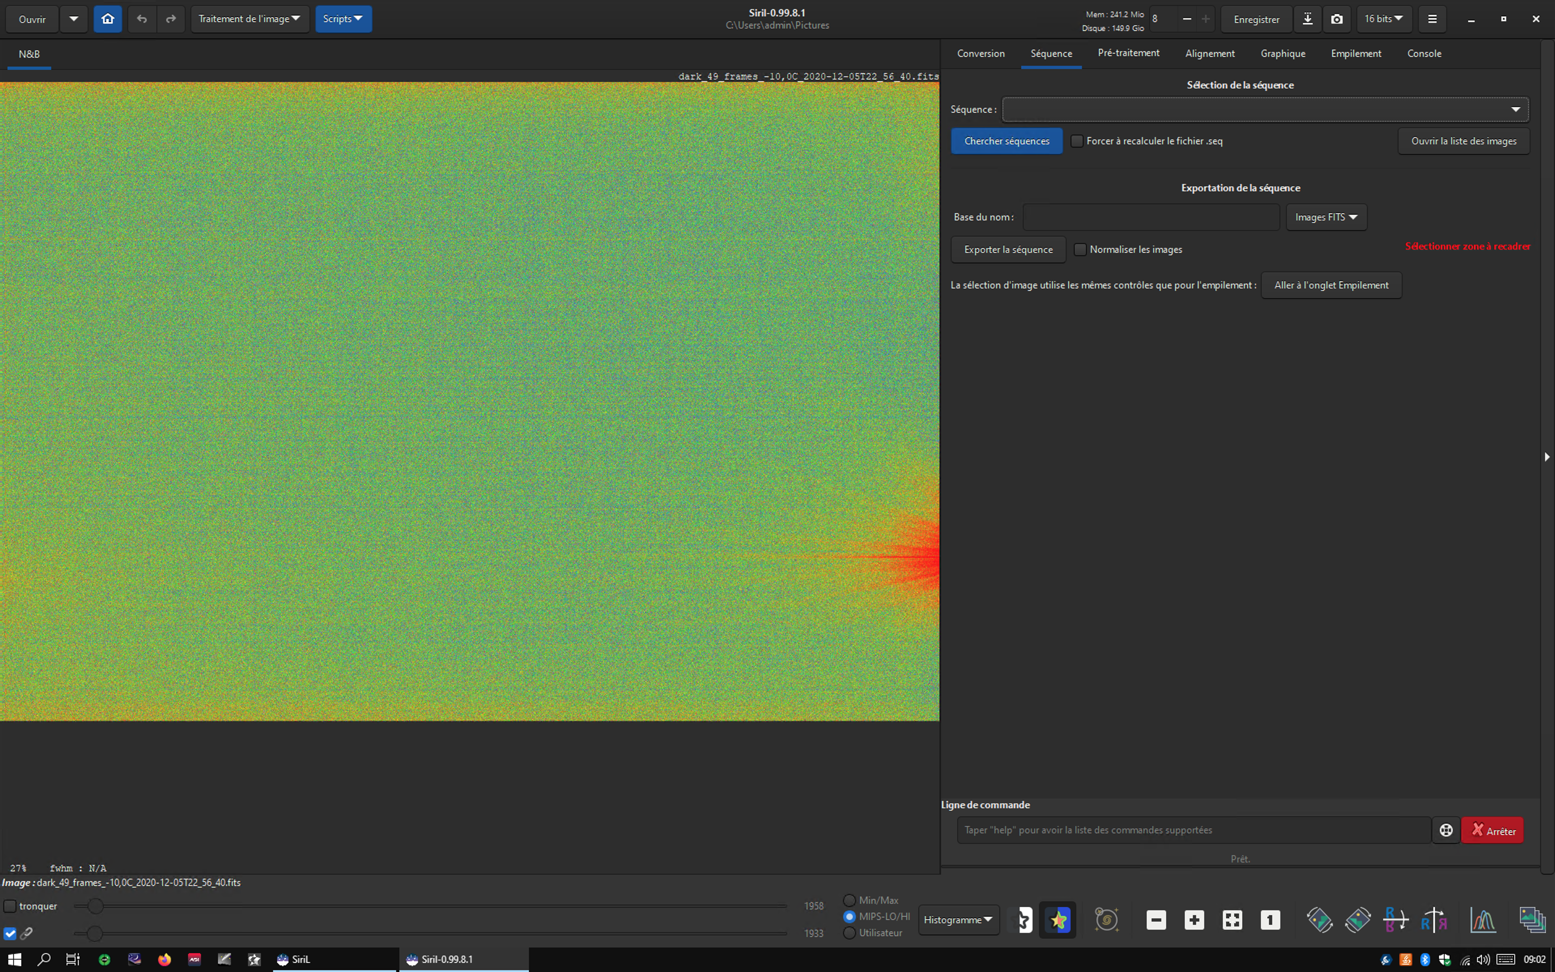Check Normaliser les images option

(1080, 249)
